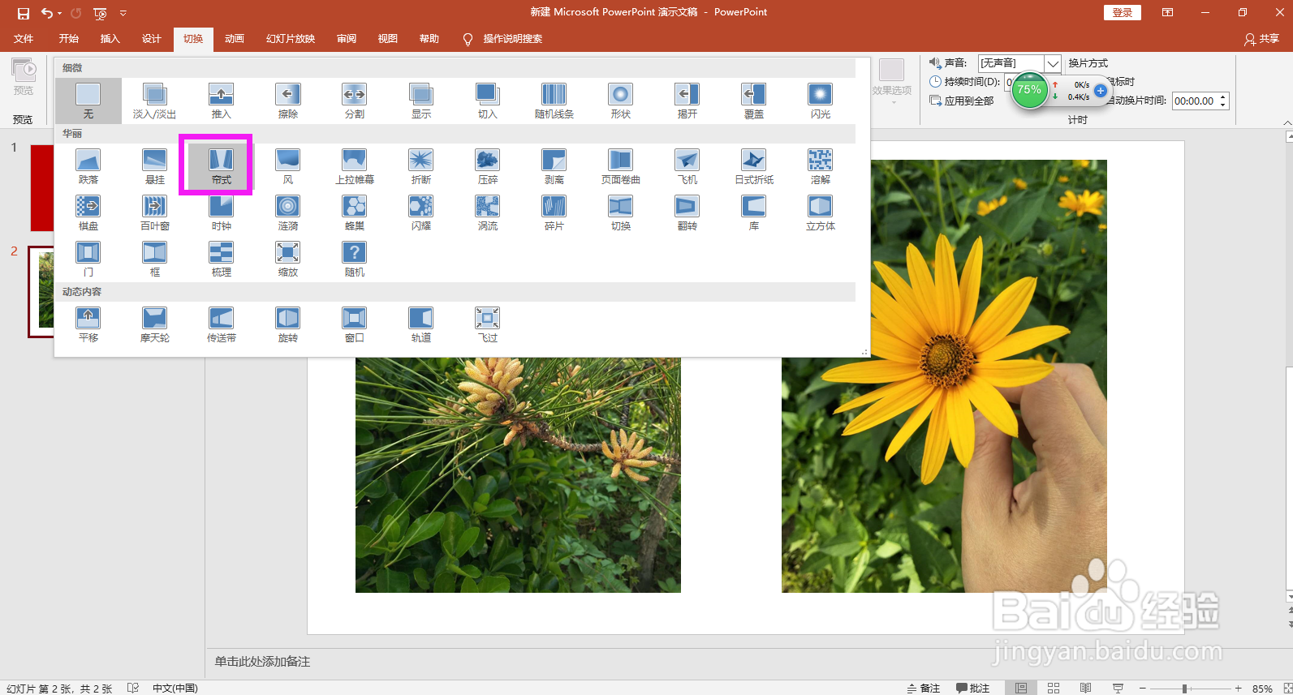Choose the 百叶窗 blinds transition
This screenshot has width=1293, height=695.
point(154,212)
